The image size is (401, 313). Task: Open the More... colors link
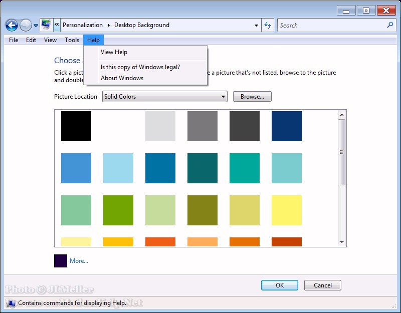click(79, 261)
